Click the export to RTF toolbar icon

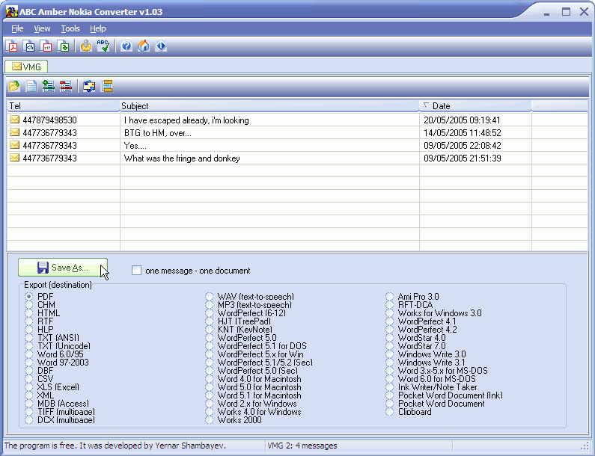(x=46, y=46)
